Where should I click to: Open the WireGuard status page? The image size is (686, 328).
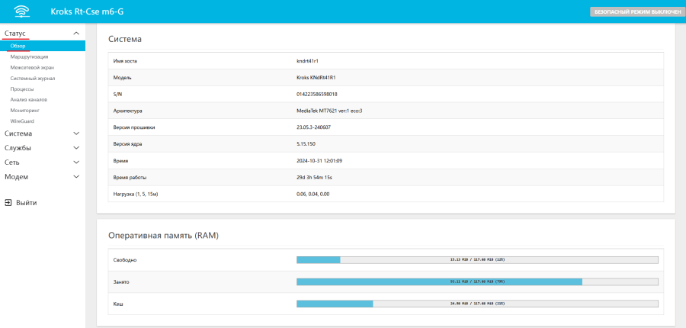(x=22, y=121)
